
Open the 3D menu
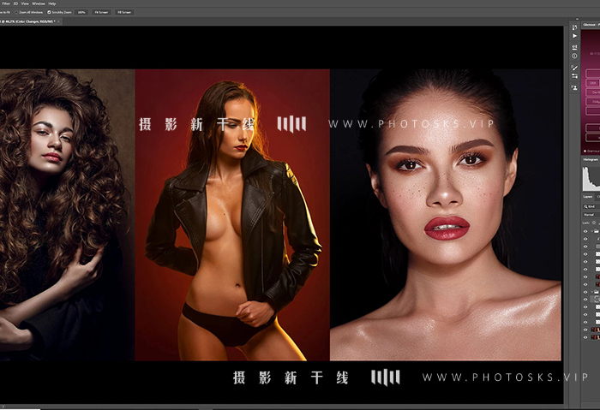click(x=15, y=3)
